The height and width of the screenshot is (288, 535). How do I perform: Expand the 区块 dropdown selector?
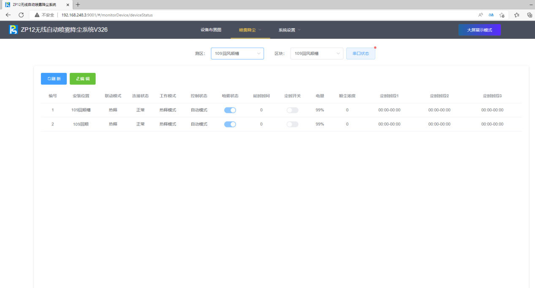click(x=317, y=54)
